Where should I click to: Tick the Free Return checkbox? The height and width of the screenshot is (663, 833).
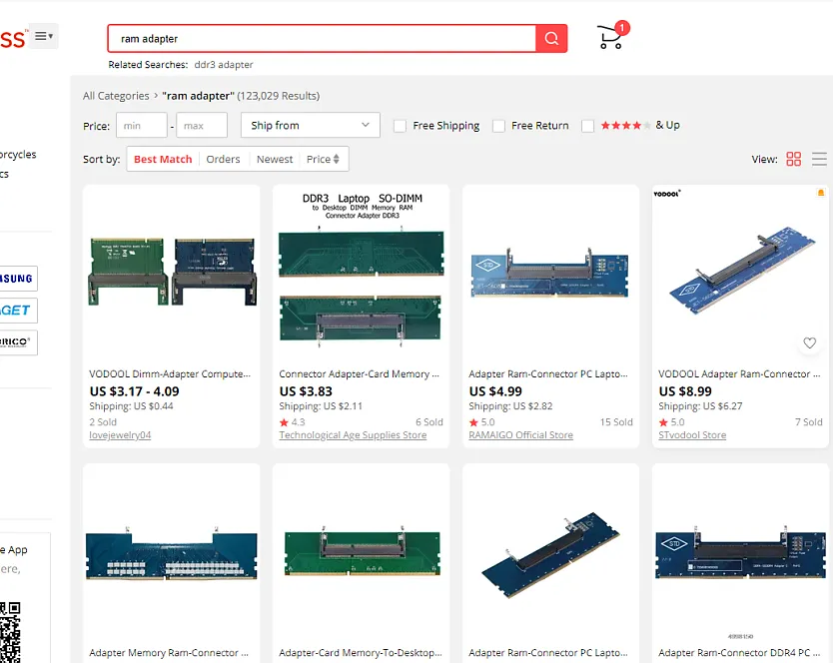(x=498, y=126)
